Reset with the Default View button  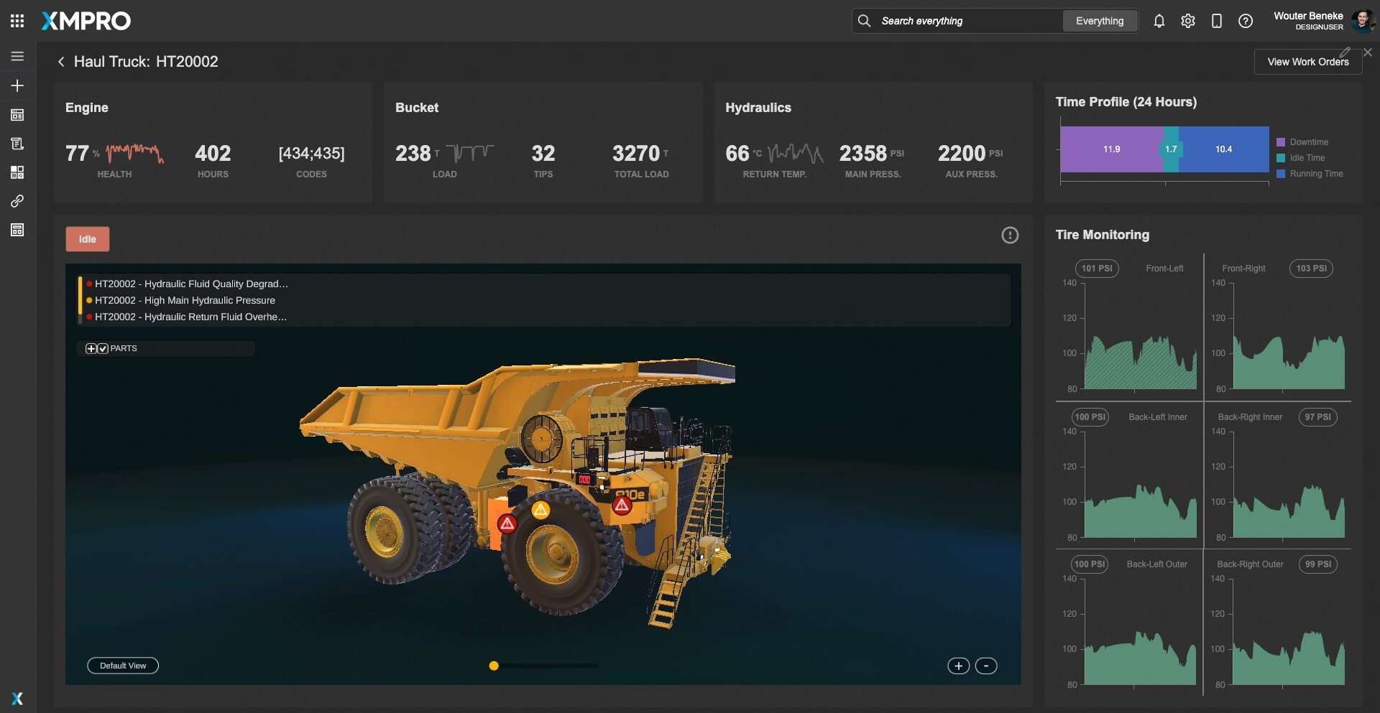(123, 666)
